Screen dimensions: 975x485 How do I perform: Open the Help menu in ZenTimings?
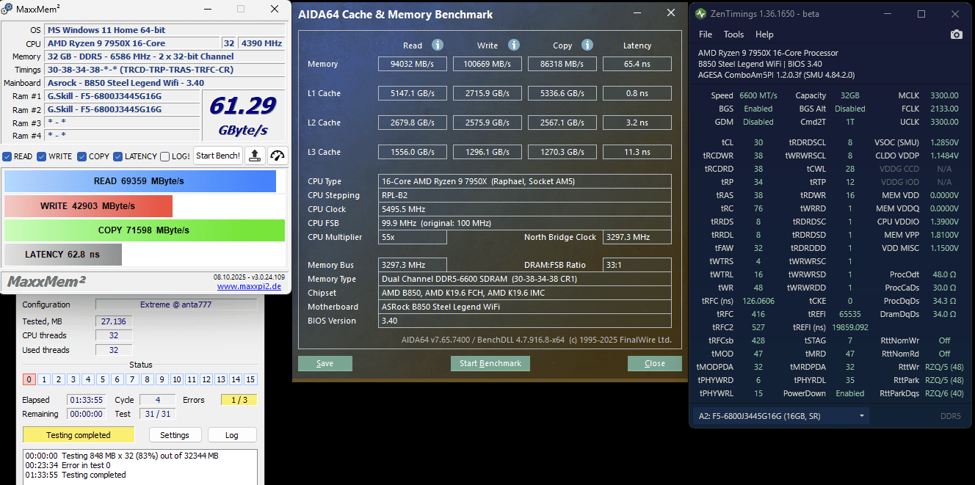click(764, 34)
